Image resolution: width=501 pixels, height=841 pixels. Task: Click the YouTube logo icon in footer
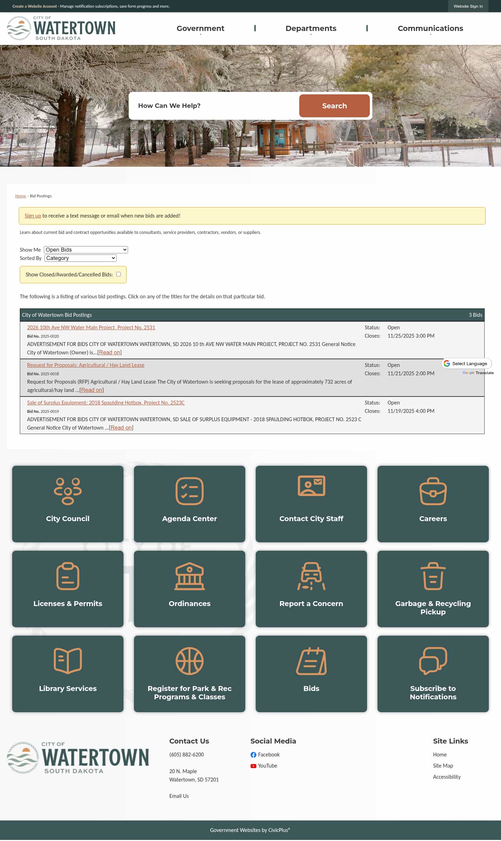click(x=253, y=766)
